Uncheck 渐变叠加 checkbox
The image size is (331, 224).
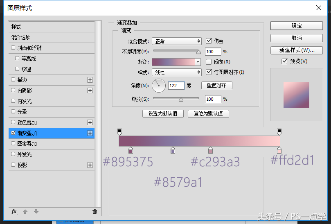(x=14, y=133)
